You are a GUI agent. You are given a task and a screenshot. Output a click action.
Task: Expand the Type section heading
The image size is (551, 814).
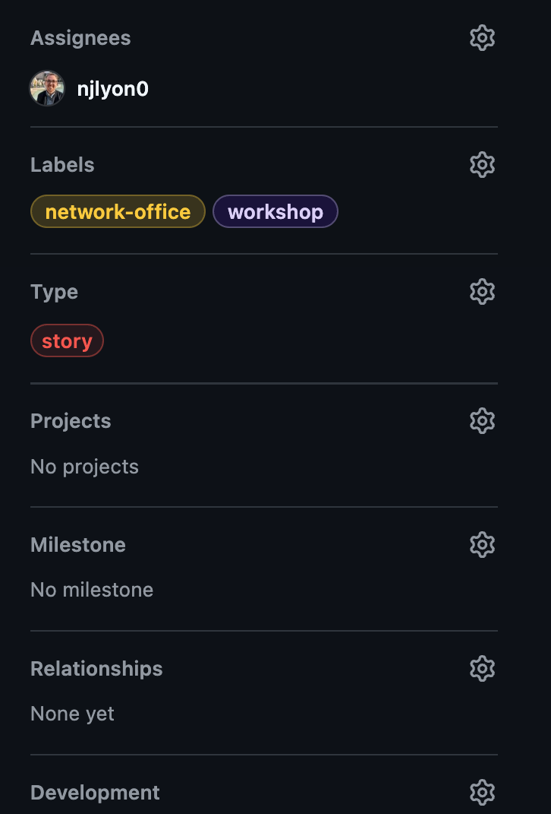[54, 292]
